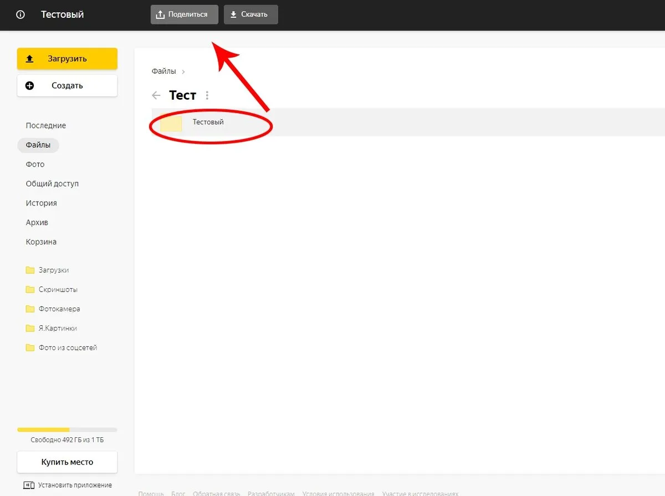Click the Участие в исследованиях footer link

tap(420, 493)
